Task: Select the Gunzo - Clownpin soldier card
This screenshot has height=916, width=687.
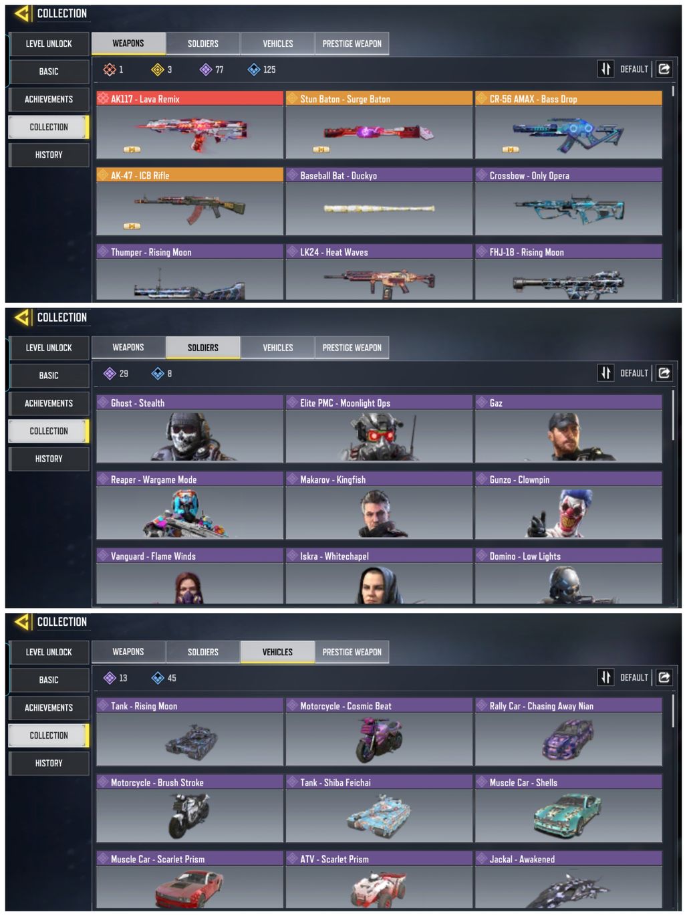Action: click(x=569, y=506)
